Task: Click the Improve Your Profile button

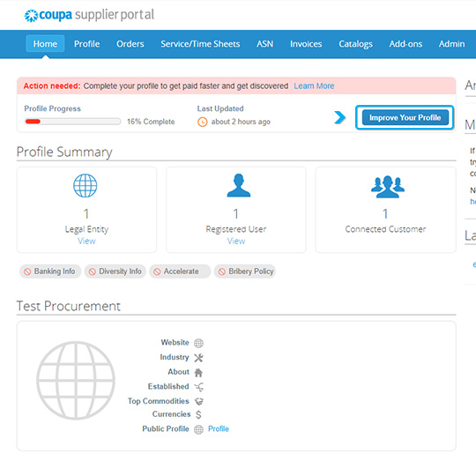Action: pos(405,117)
